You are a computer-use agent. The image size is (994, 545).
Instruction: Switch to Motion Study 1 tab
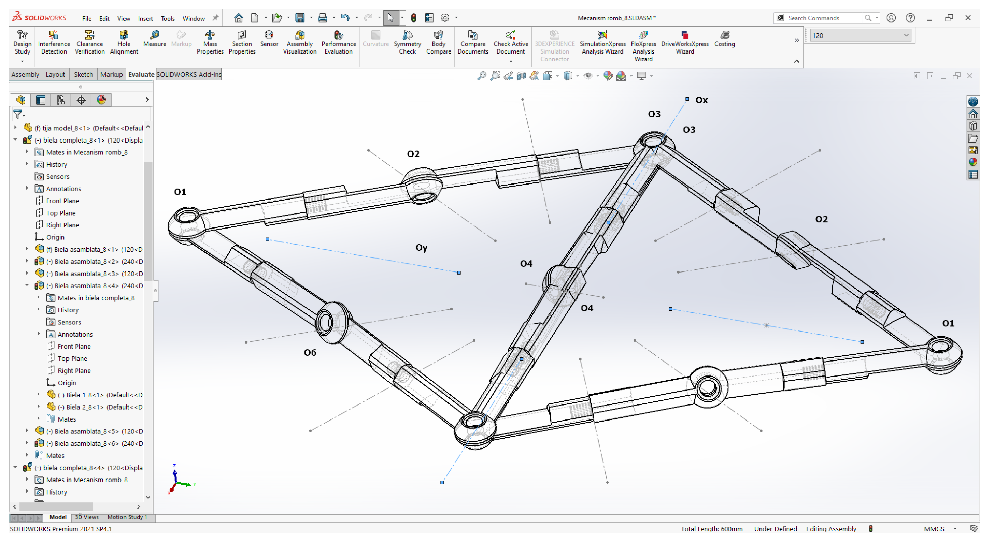click(127, 517)
